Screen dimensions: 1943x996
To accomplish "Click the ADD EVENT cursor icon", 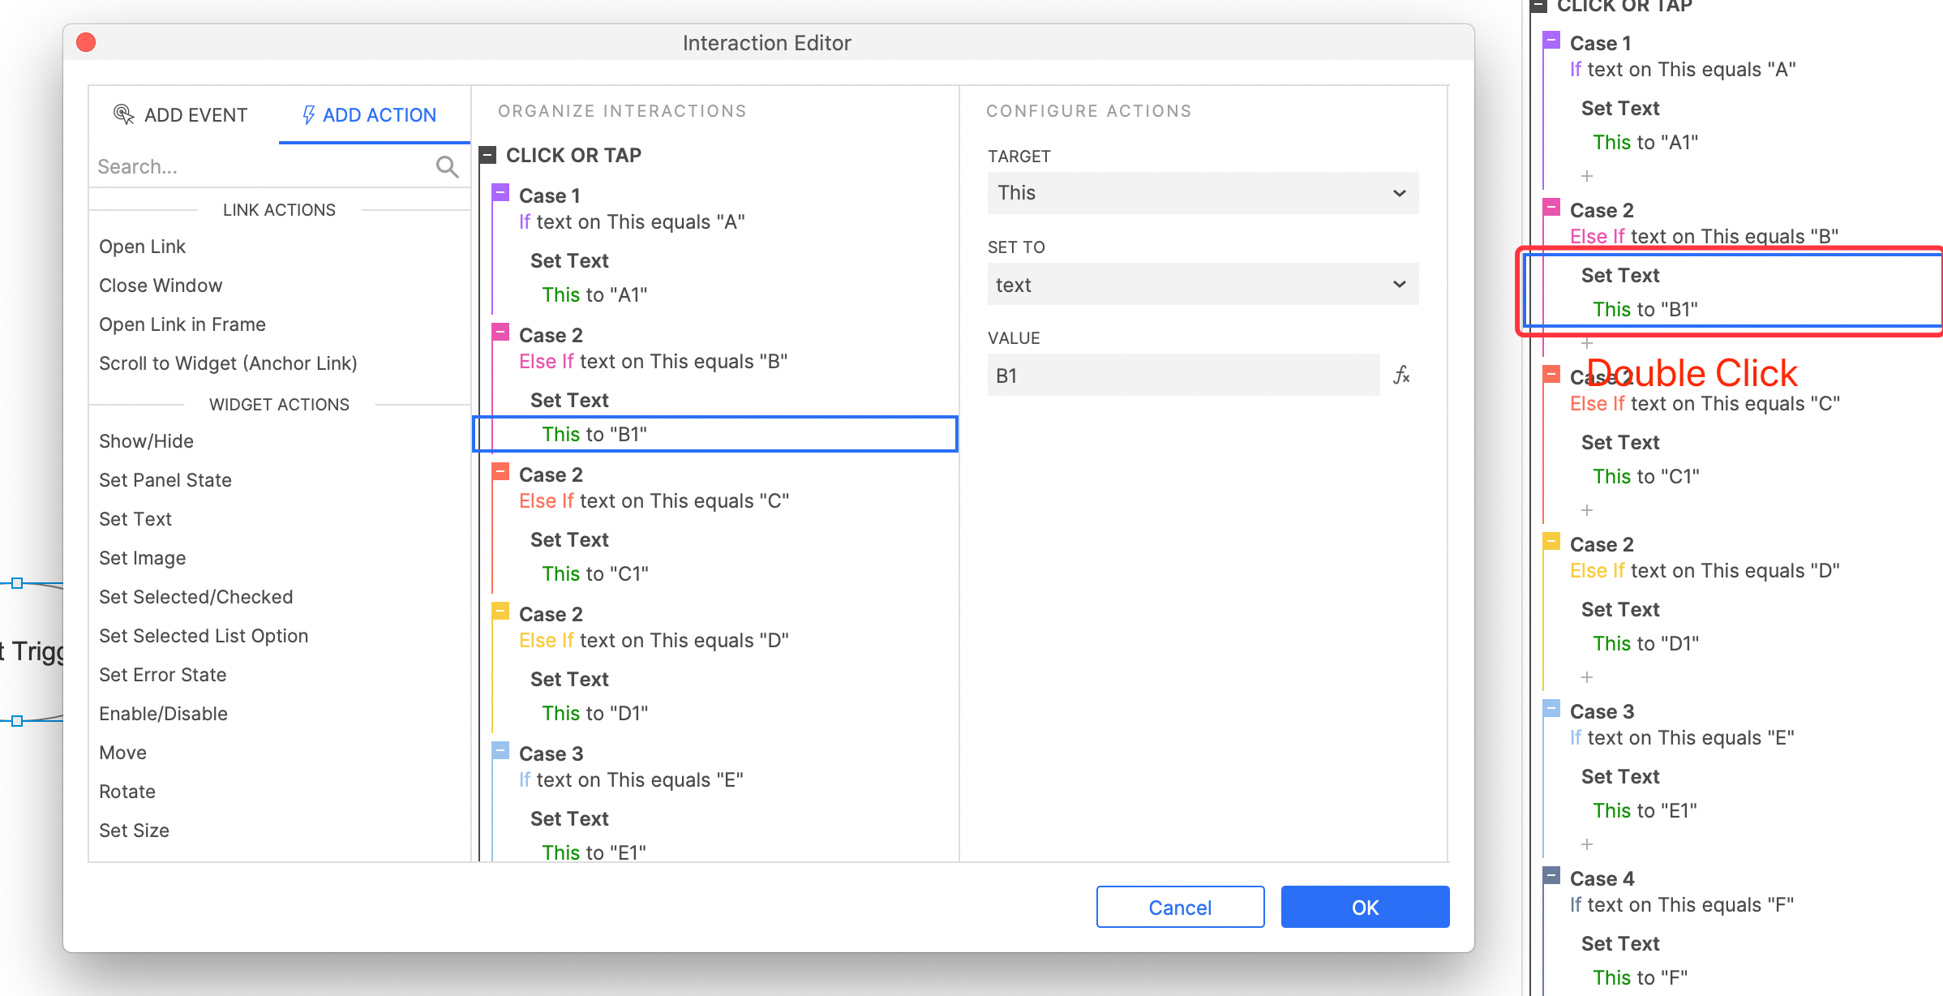I will [x=123, y=114].
